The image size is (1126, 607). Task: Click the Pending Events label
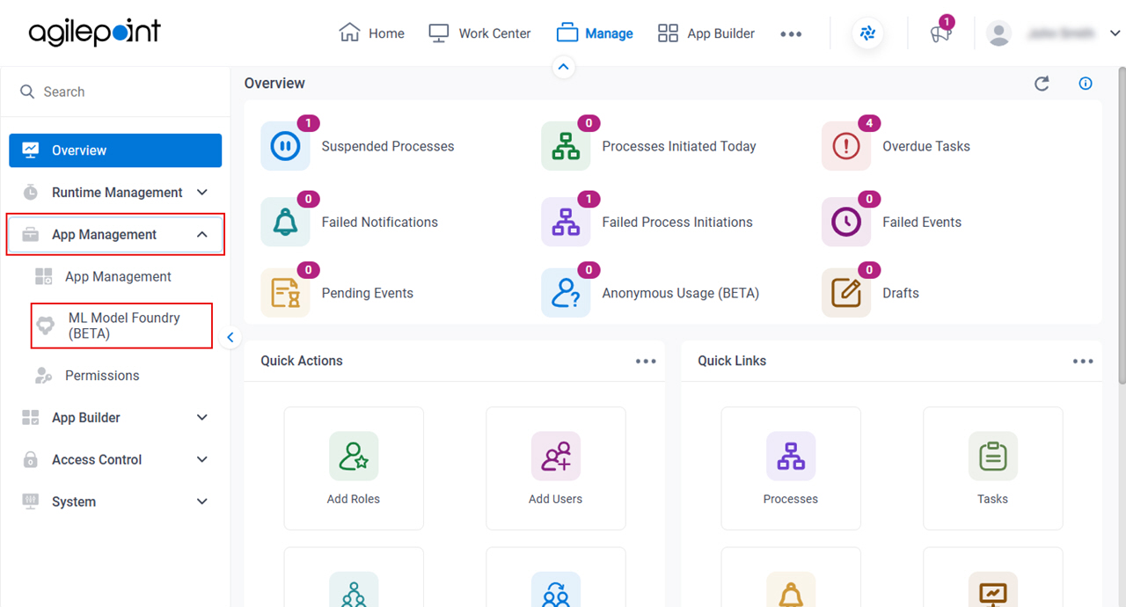tap(368, 294)
